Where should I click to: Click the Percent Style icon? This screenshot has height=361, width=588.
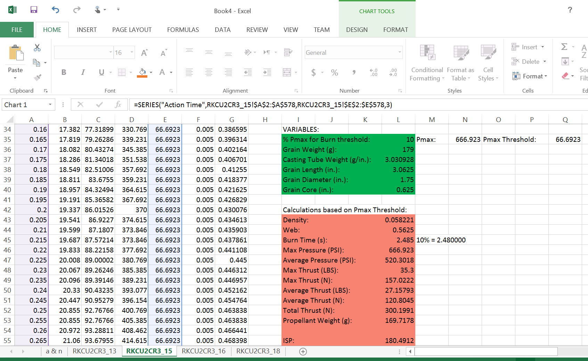click(334, 72)
